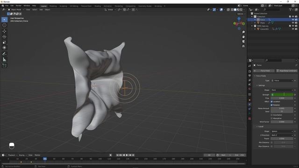
Task: Hide the Force object in outliner
Action: tap(293, 20)
